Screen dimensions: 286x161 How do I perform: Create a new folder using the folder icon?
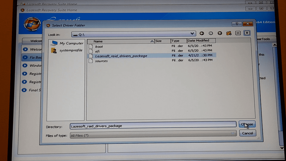click(x=229, y=33)
